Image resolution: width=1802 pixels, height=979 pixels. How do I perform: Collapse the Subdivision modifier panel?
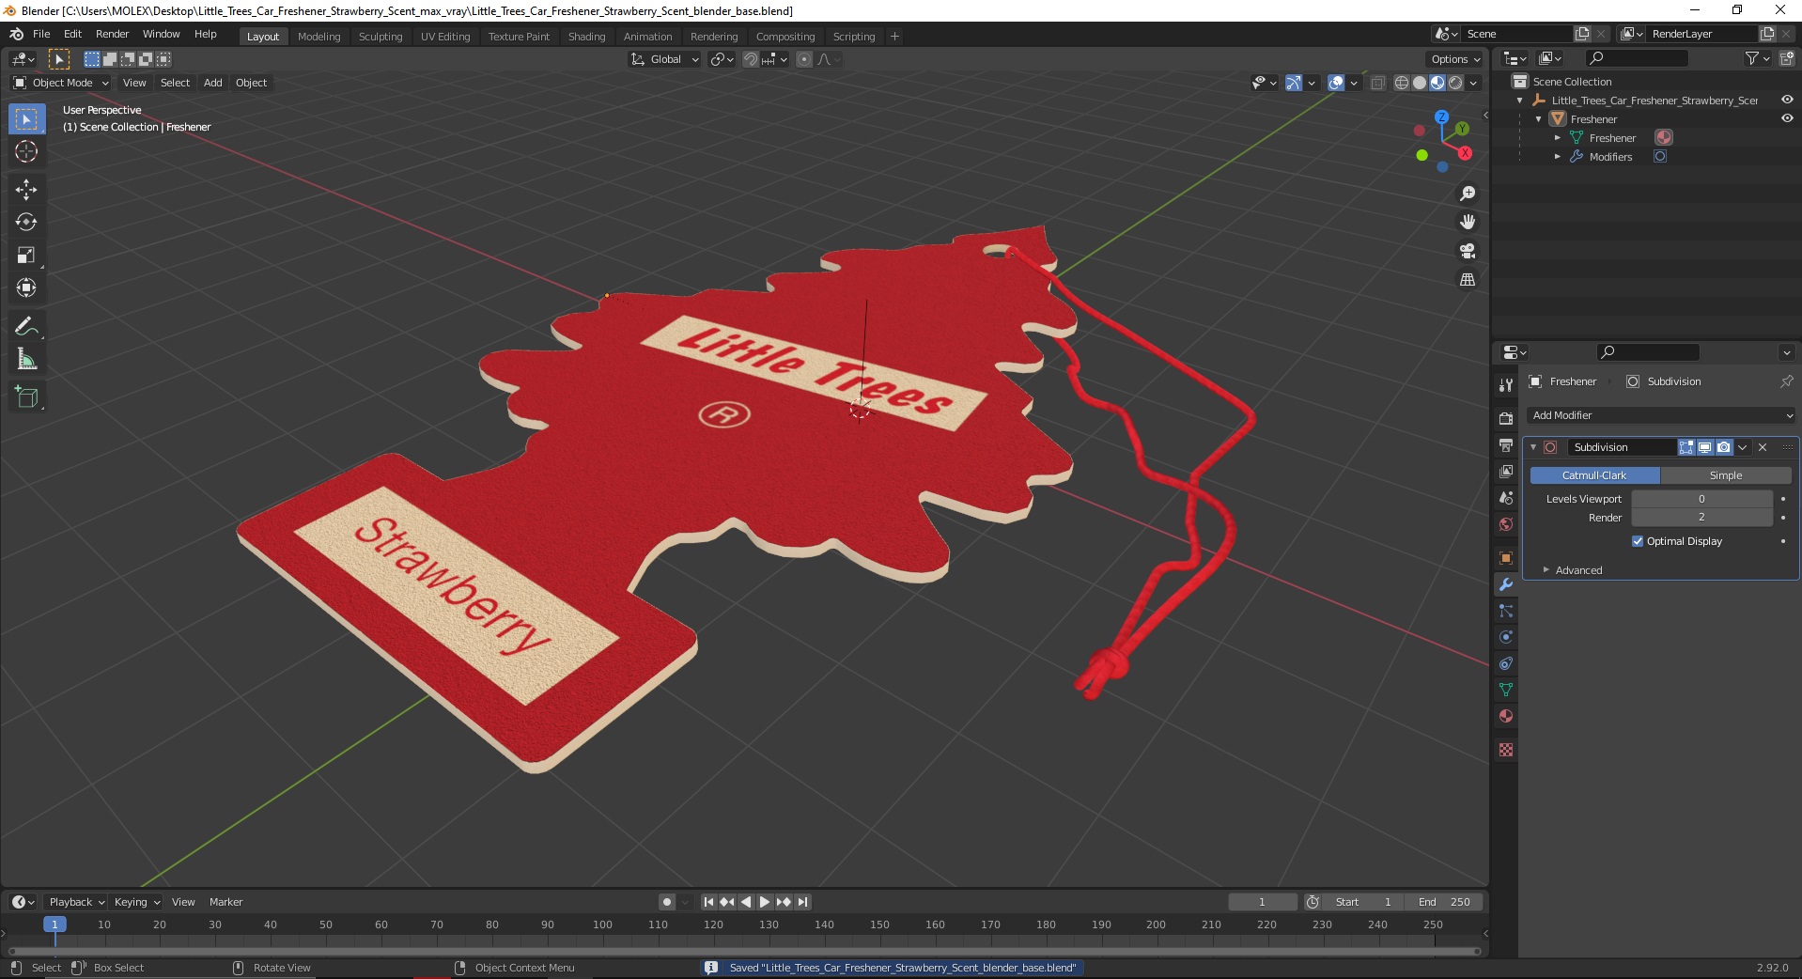(1533, 447)
